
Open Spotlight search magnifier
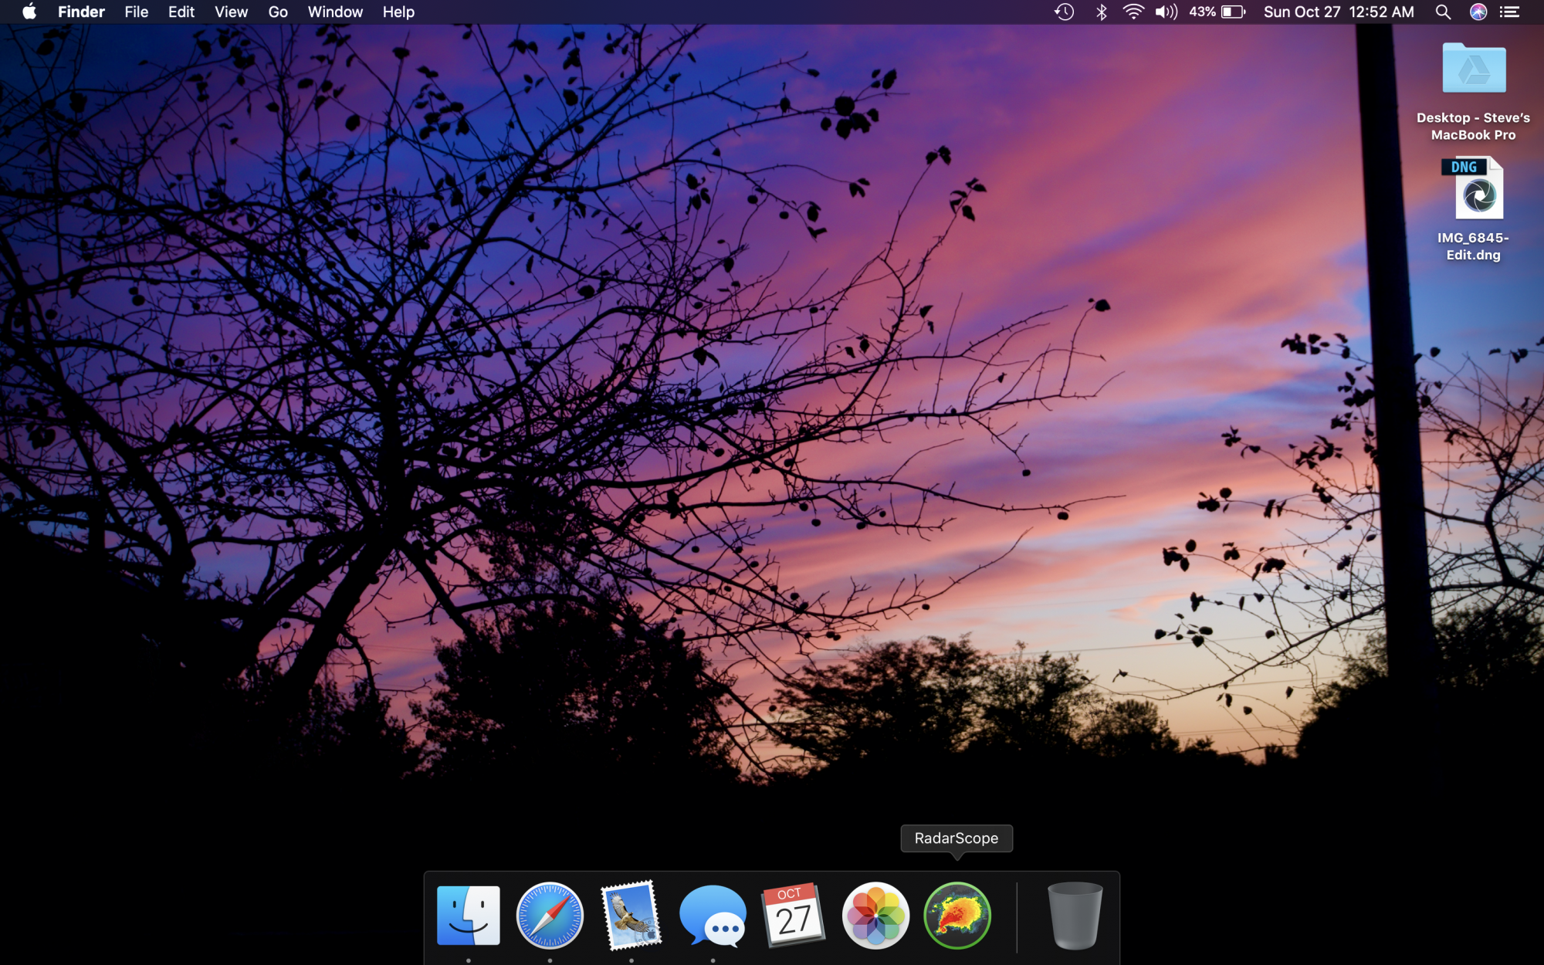(x=1442, y=12)
